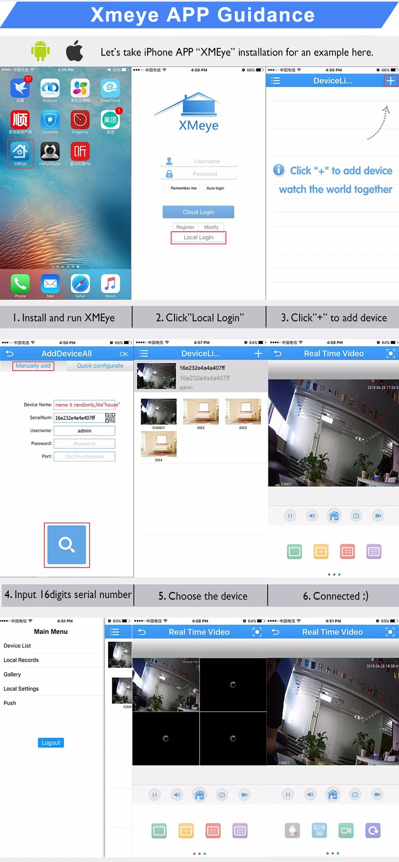
Task: Focus the Username field on the XMeye login
Action: [199, 161]
